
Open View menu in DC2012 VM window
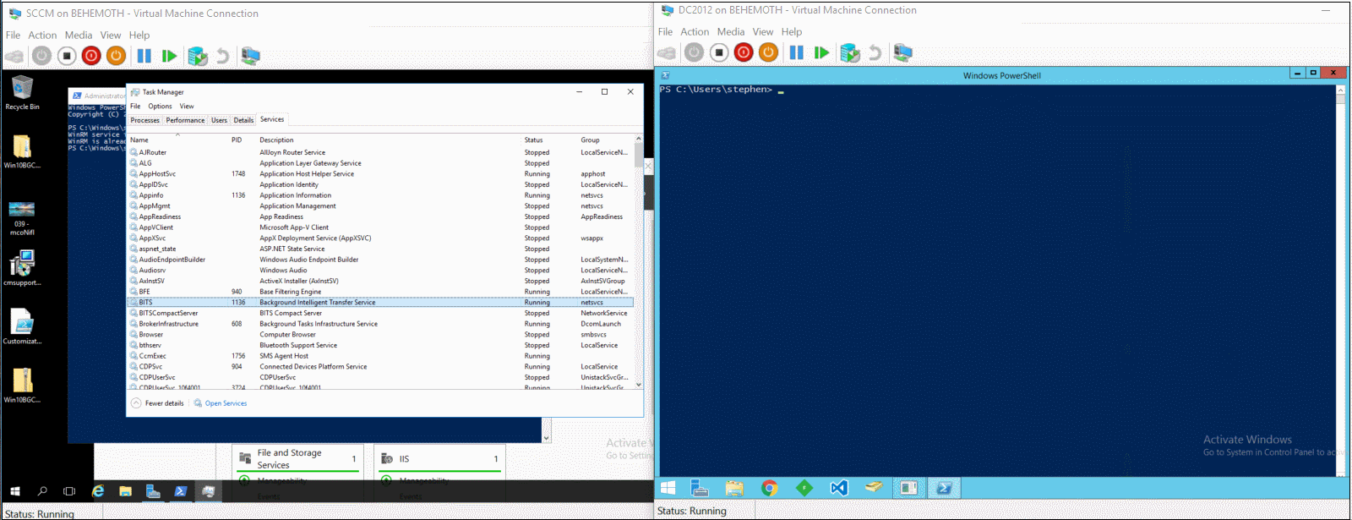pyautogui.click(x=763, y=32)
